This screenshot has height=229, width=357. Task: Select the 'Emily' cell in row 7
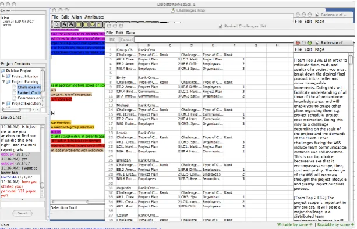(x=127, y=77)
